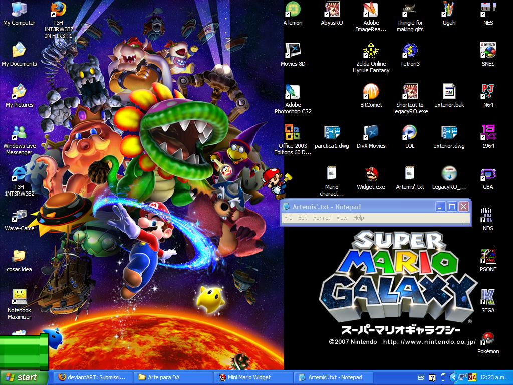This screenshot has width=513, height=385.
Task: Select the GBA emulator icon
Action: [x=488, y=174]
